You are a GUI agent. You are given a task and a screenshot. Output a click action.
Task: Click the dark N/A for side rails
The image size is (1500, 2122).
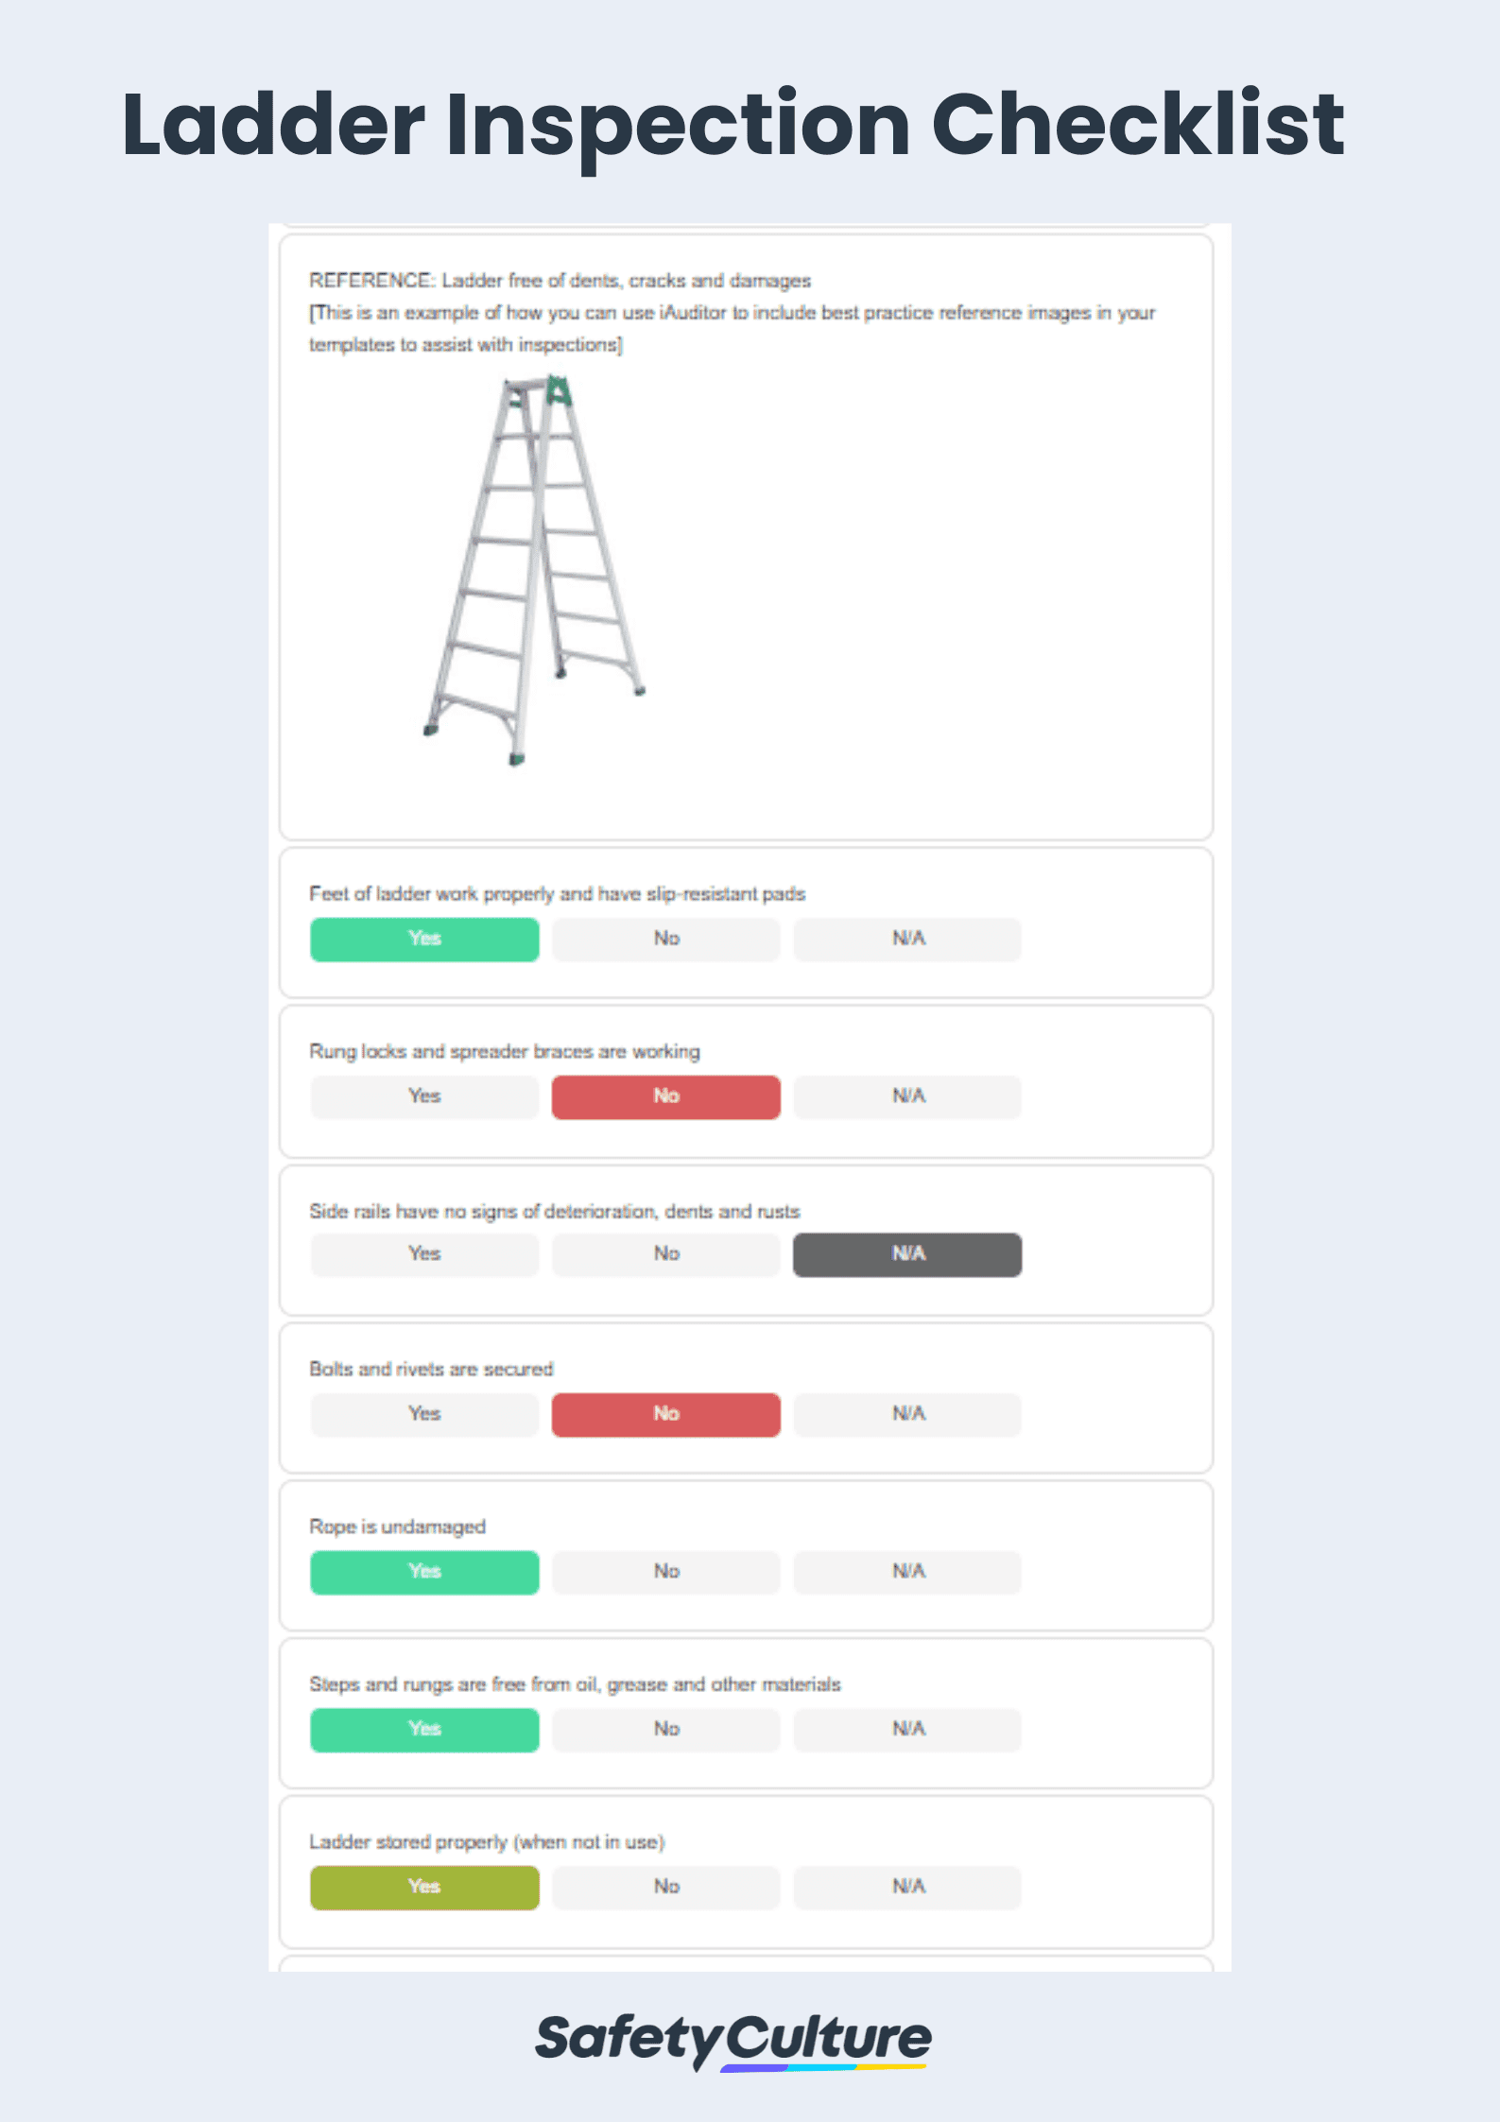pyautogui.click(x=907, y=1254)
